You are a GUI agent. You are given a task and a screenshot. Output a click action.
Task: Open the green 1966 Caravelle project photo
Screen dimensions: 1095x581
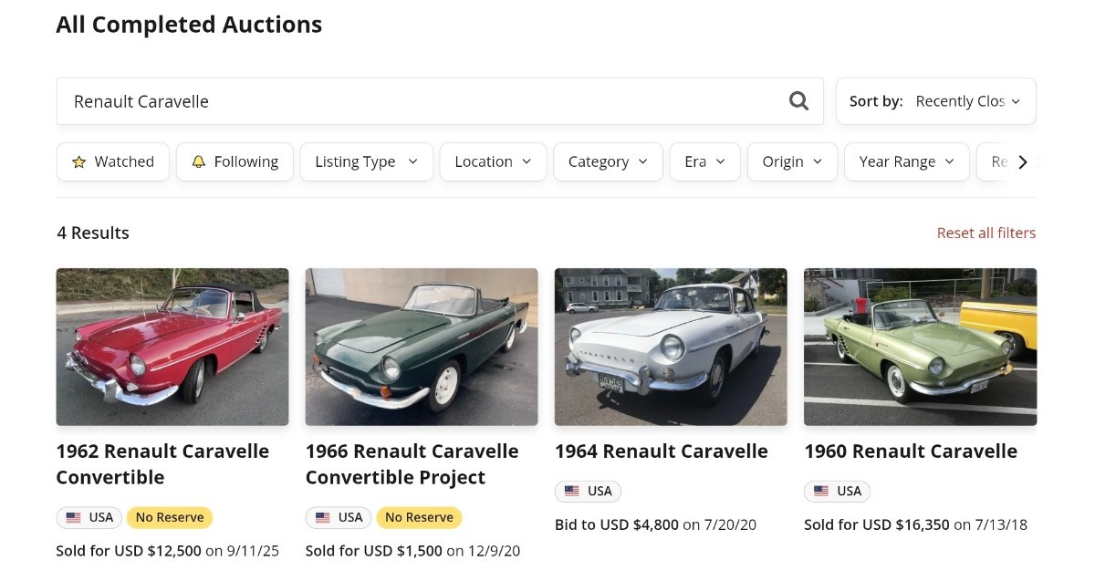(x=422, y=347)
